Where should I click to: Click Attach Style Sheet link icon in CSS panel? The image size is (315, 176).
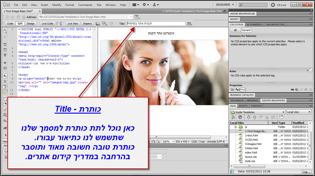tap(292, 90)
